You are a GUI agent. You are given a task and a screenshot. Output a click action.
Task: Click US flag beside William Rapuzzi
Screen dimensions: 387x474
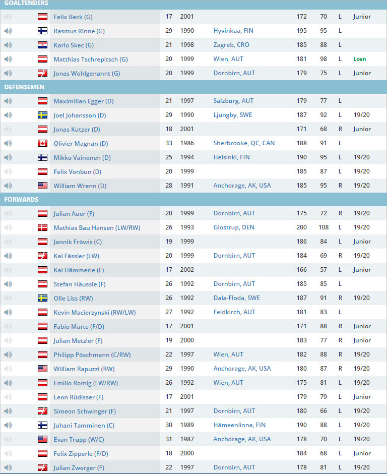[43, 369]
